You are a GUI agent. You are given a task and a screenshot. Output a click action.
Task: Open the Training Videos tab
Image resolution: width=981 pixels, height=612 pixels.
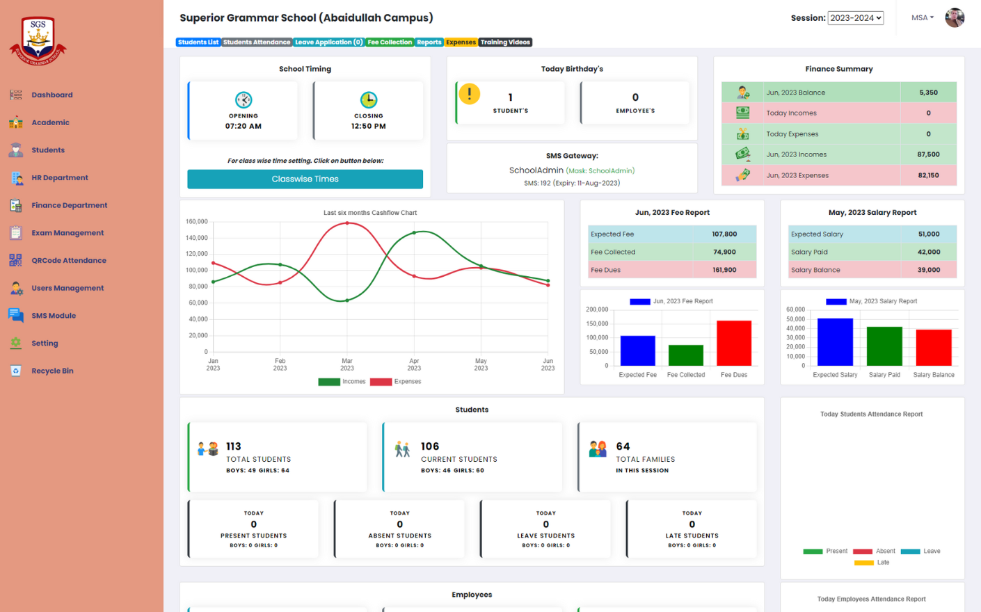(x=505, y=42)
